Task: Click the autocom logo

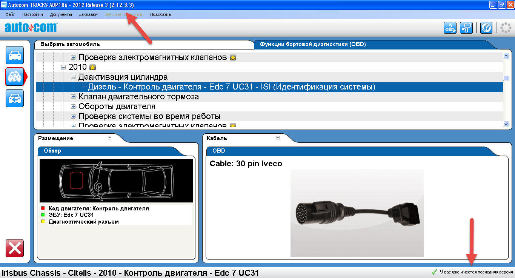Action: coord(31,28)
